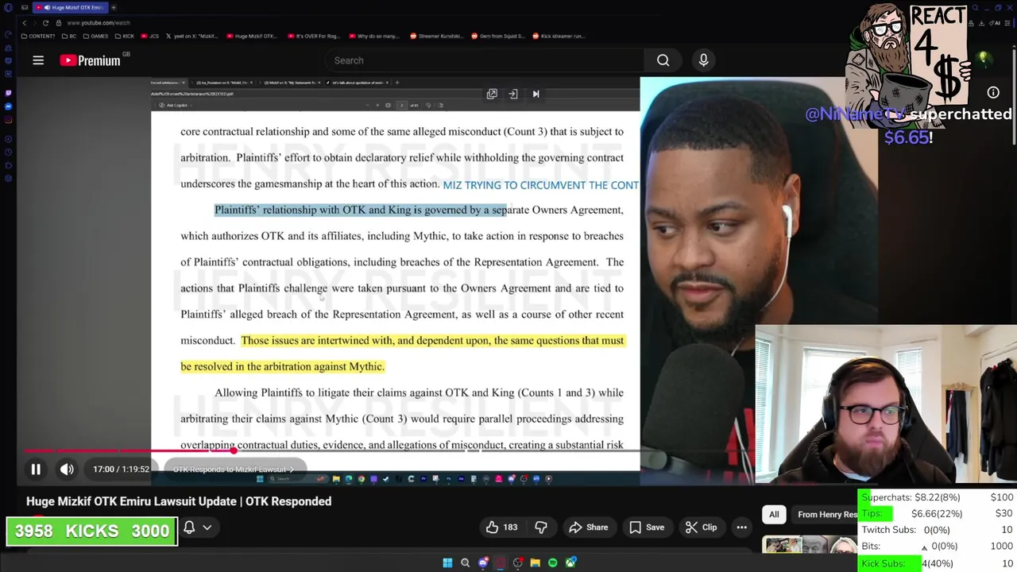Mute the video volume
This screenshot has width=1017, height=572.
(x=67, y=470)
